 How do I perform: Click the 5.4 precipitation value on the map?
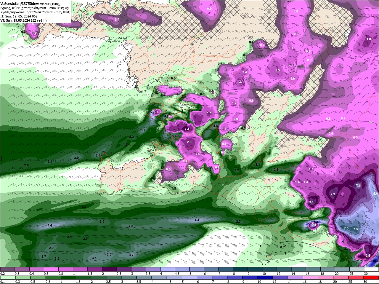point(376,194)
